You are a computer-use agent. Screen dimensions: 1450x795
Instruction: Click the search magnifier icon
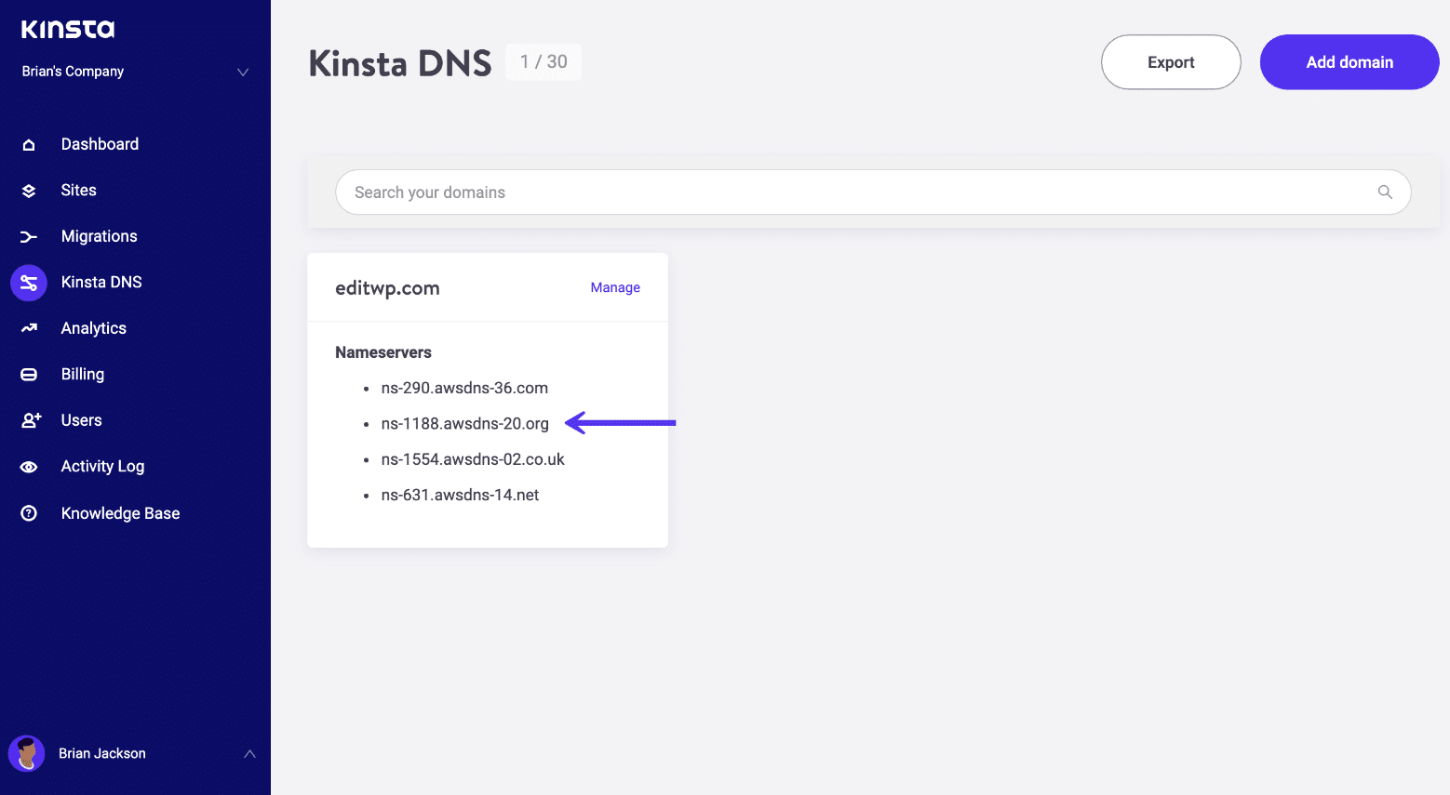point(1385,192)
